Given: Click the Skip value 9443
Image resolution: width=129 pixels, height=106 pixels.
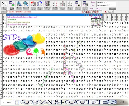Looking at the screenshot, I should pos(98,9).
